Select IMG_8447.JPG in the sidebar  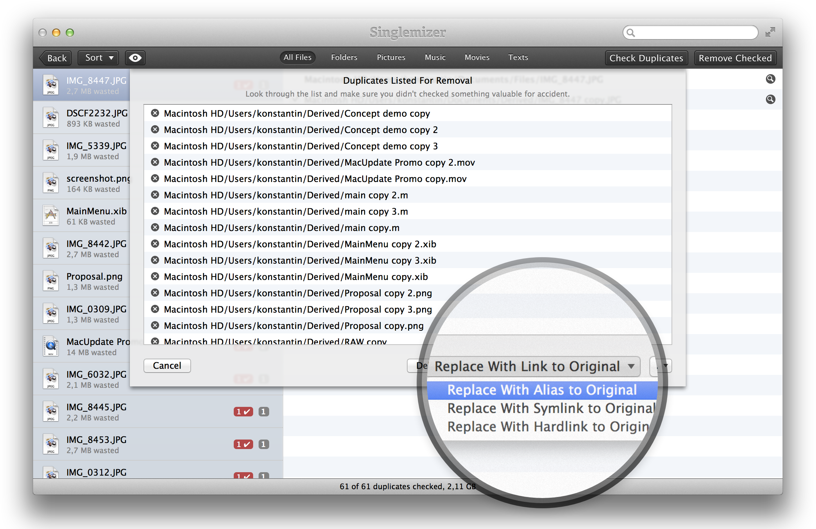click(x=82, y=85)
